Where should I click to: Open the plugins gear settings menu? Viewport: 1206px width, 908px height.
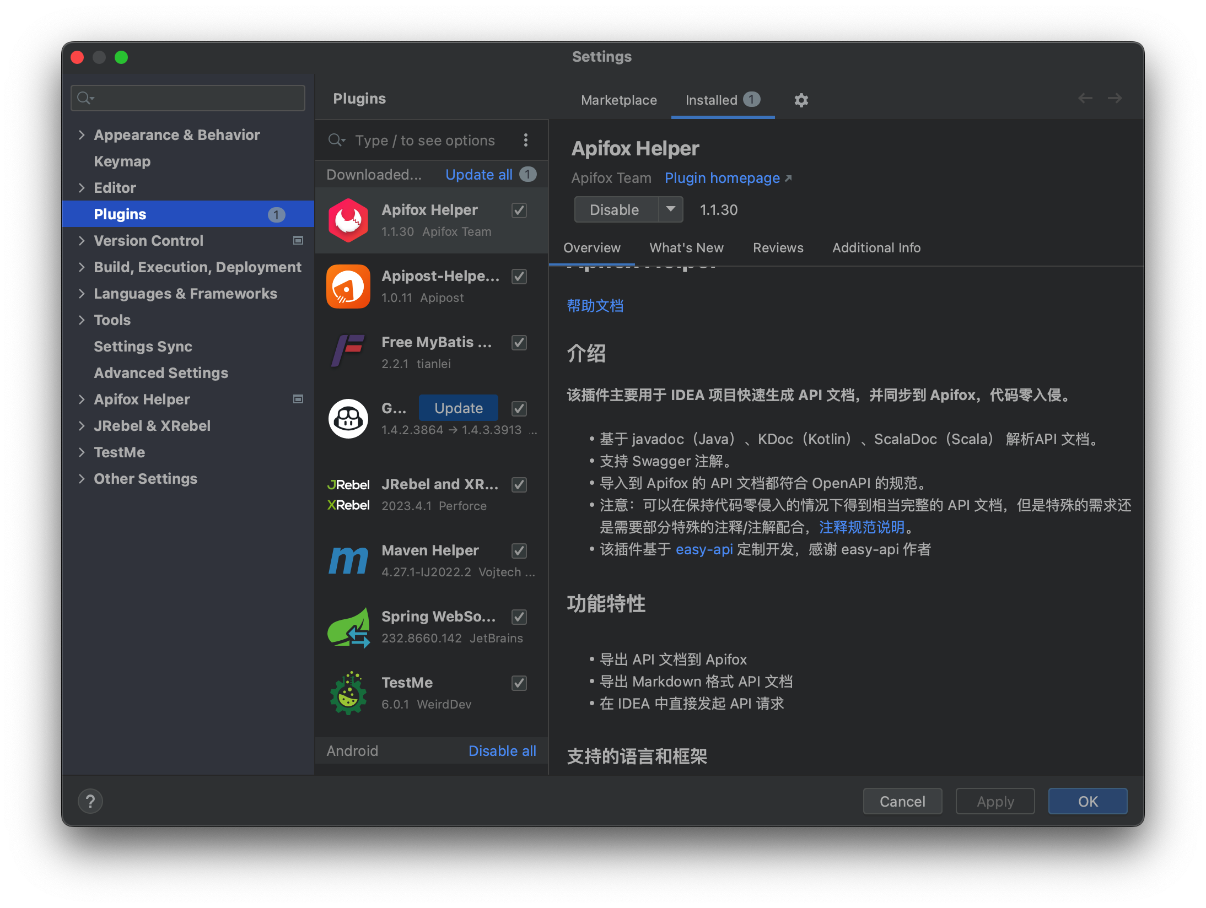801,100
